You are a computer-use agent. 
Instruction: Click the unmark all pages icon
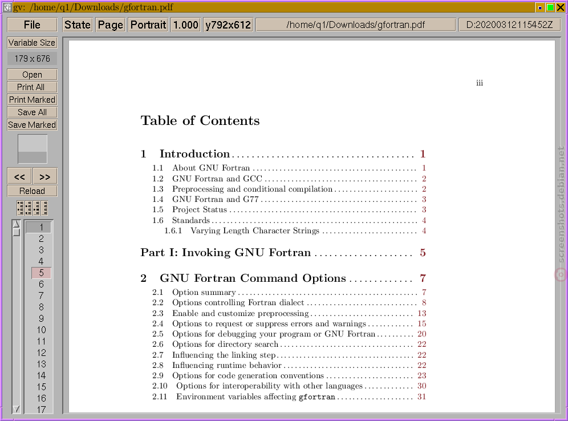[x=44, y=208]
